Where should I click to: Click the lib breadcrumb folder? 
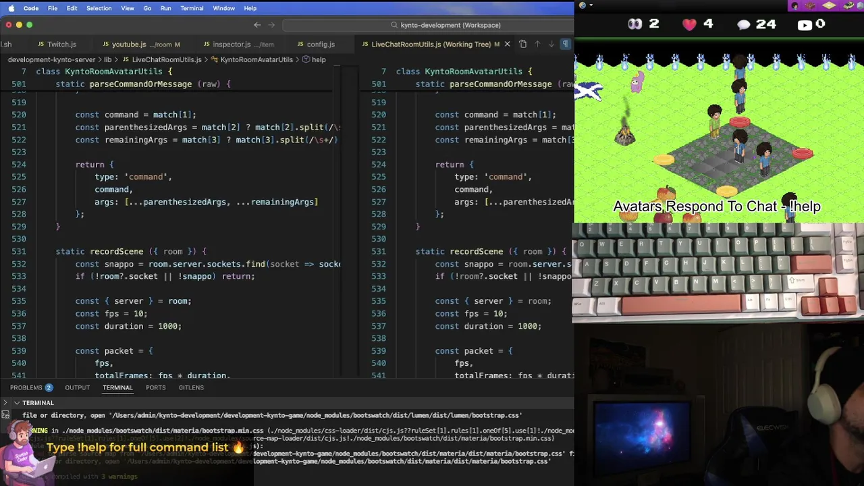107,59
